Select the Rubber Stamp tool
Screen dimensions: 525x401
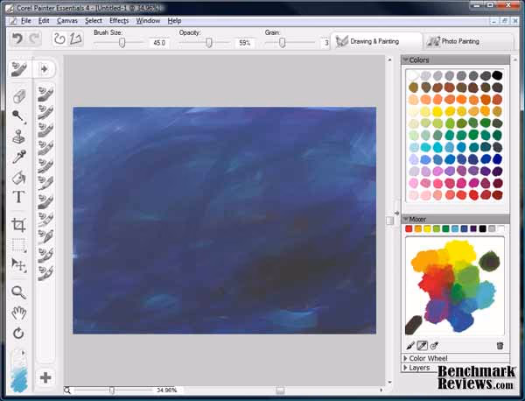(x=18, y=137)
